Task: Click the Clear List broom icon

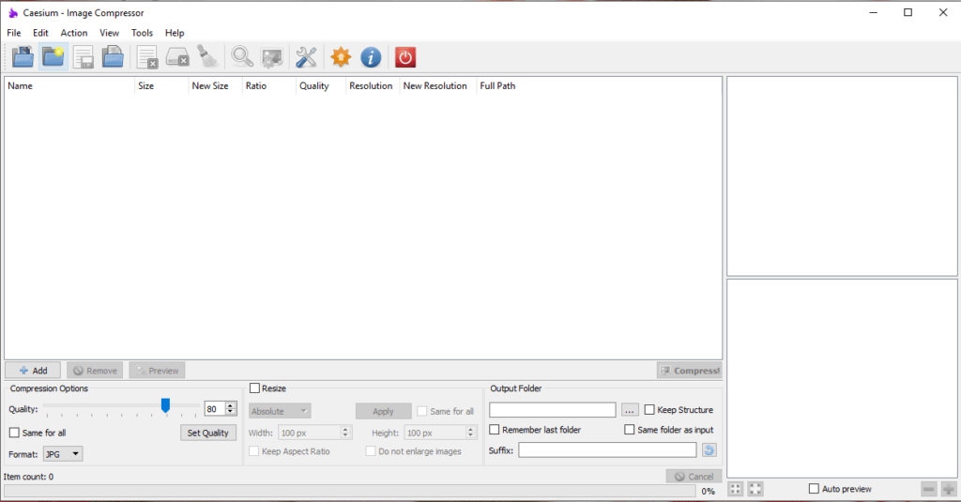Action: (x=207, y=57)
